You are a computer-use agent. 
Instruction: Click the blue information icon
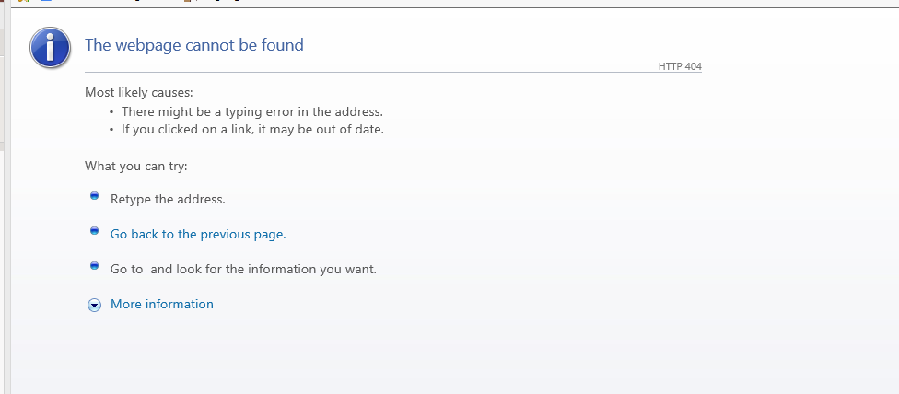pos(52,45)
